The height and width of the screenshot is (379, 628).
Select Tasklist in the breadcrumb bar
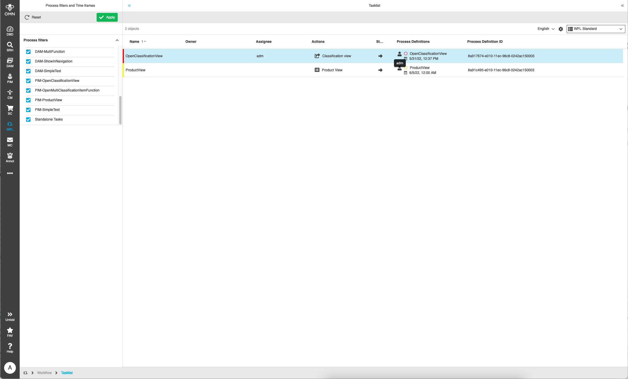[x=67, y=373]
